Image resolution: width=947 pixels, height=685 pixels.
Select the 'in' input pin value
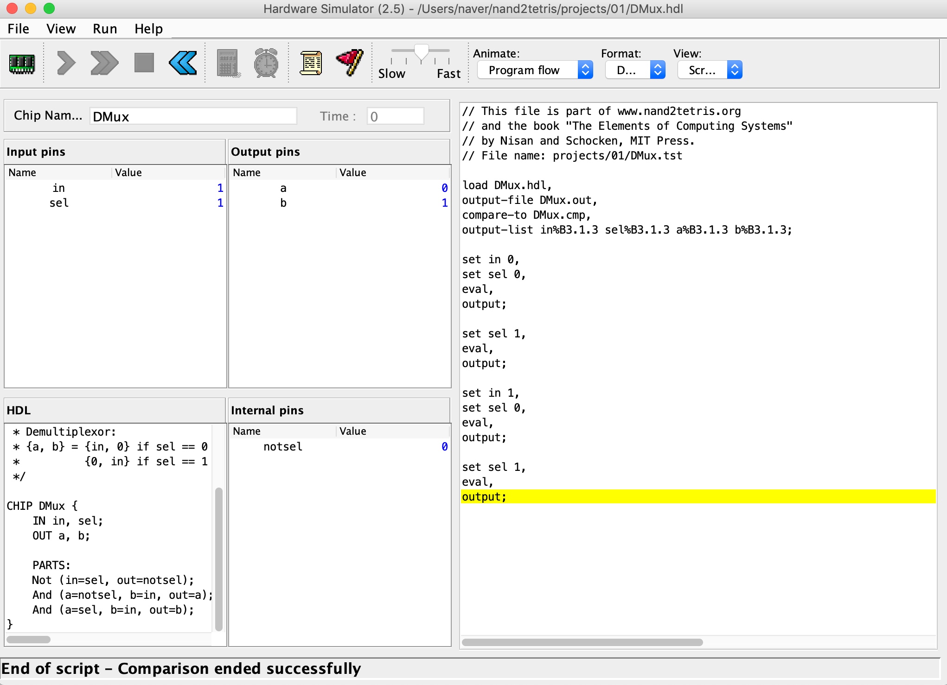pos(220,188)
